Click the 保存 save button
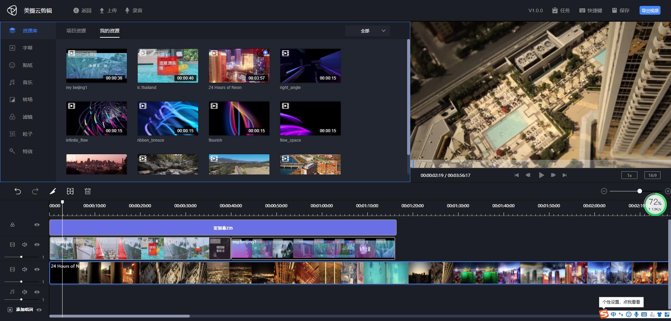This screenshot has height=321, width=671. click(621, 10)
